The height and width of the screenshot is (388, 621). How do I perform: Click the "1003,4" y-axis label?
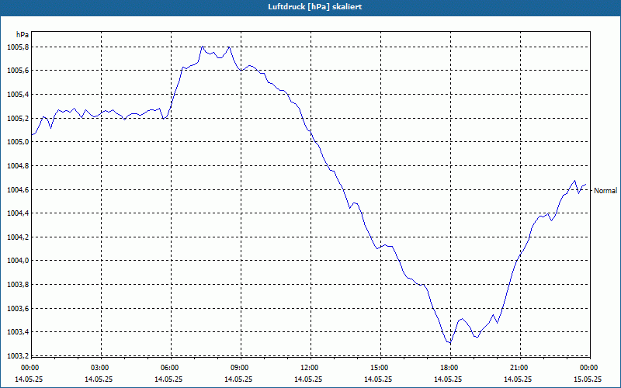18,332
